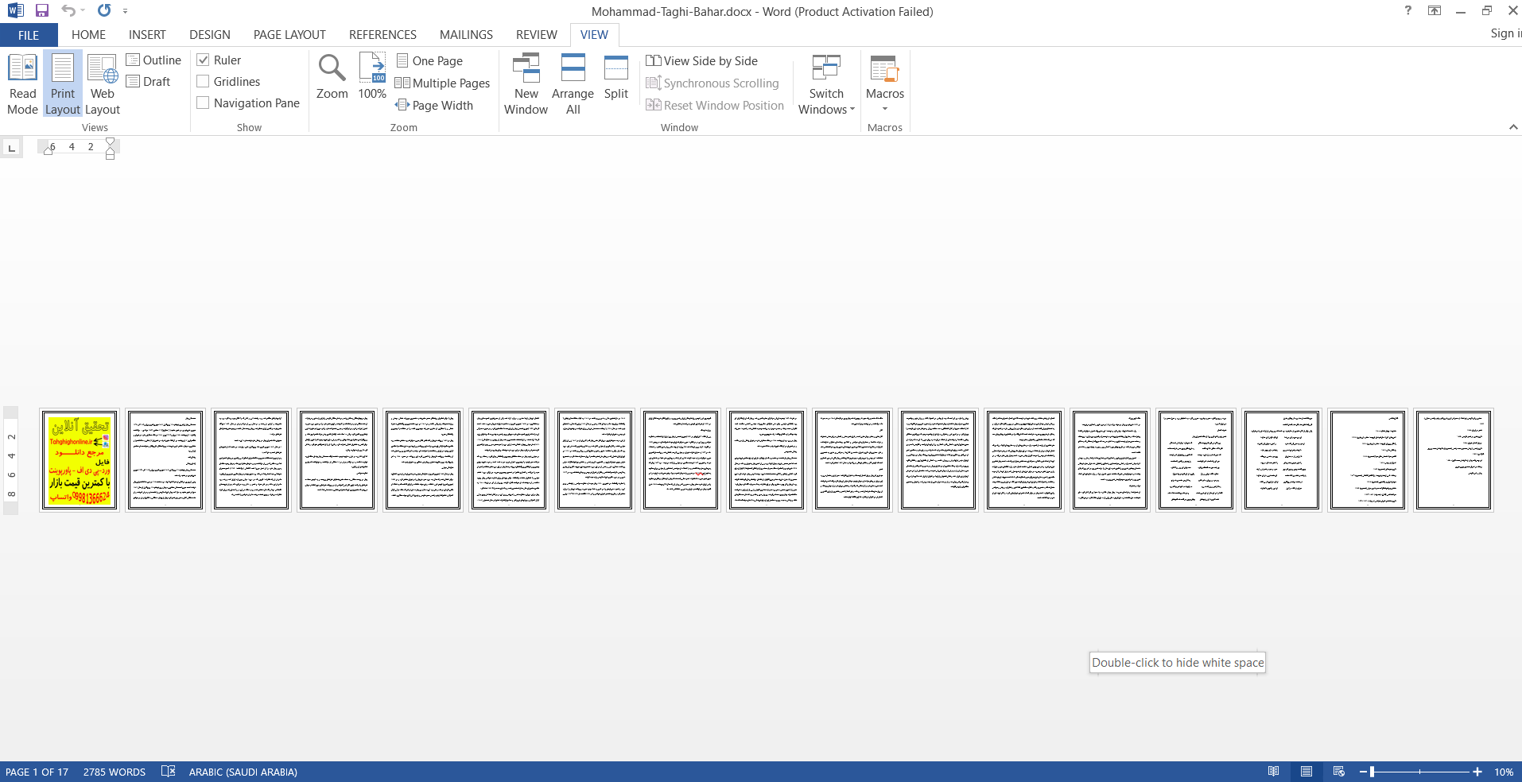
Task: Click the zoom slider handle
Action: point(1372,772)
